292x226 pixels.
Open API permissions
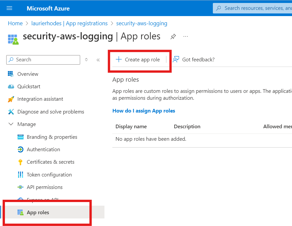point(45,187)
